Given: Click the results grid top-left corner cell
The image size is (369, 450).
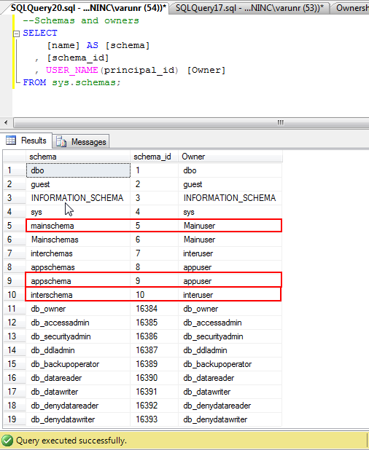Looking at the screenshot, I should click(15, 157).
